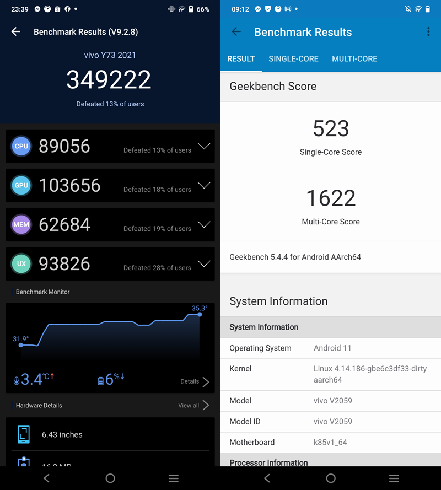Tap the vibrate mode icon in left status bar
This screenshot has height=490, width=441.
point(171,9)
